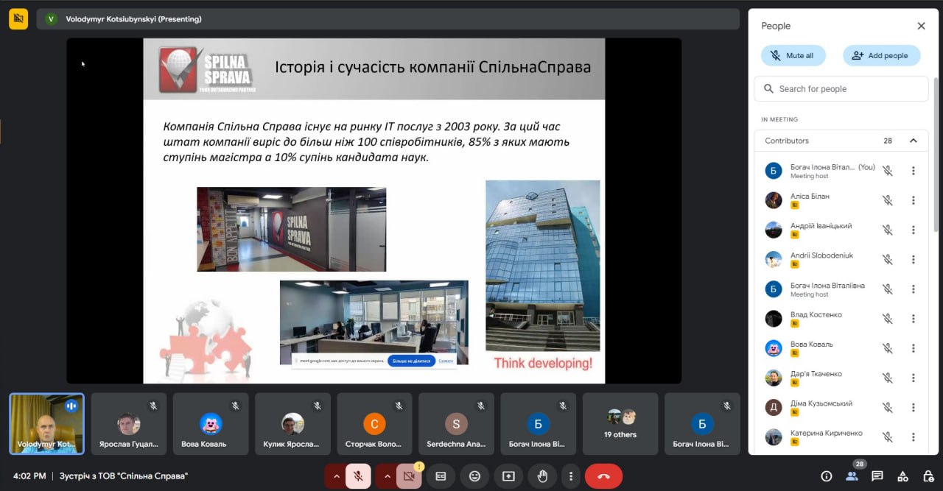This screenshot has width=943, height=491.
Task: Close the People side panel
Action: (921, 26)
